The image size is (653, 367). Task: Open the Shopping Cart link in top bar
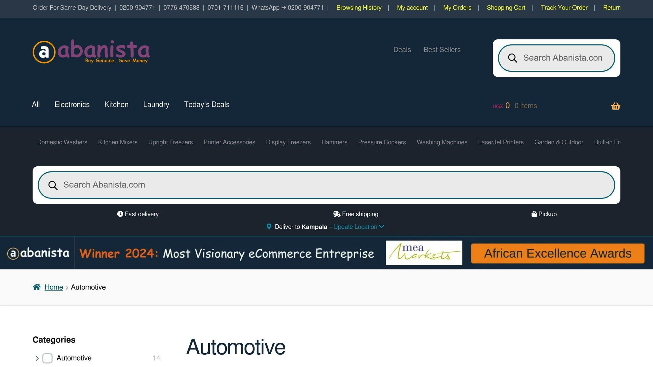click(506, 8)
